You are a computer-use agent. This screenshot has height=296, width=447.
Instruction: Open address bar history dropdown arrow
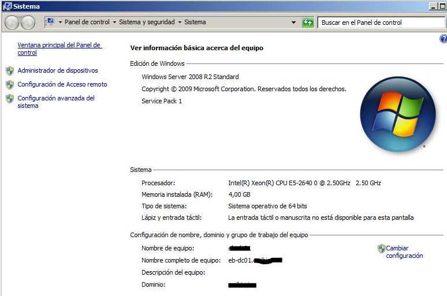click(293, 23)
